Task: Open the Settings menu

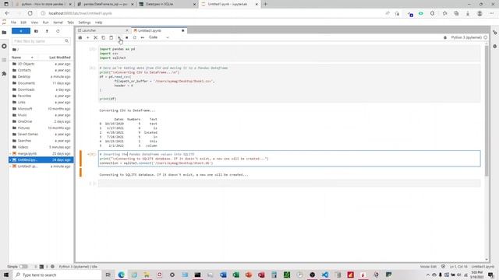Action: click(84, 23)
